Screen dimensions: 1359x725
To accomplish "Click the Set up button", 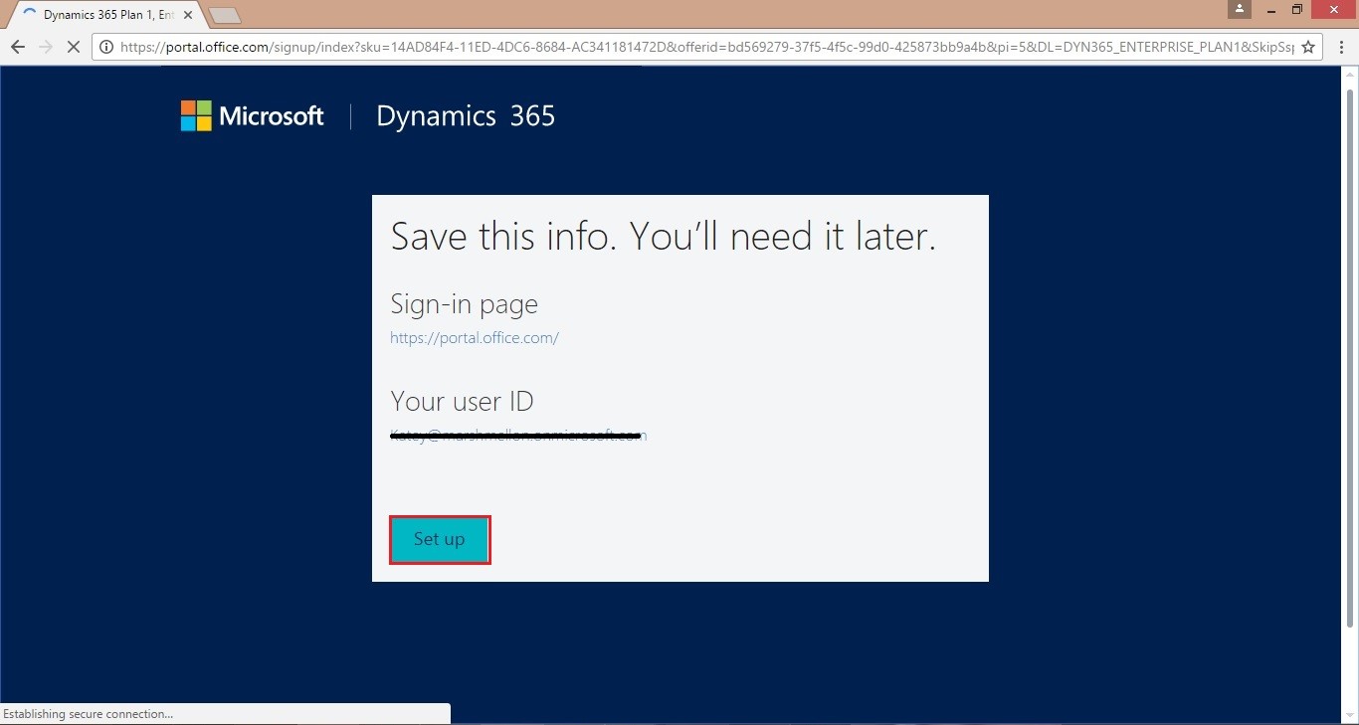I will coord(440,540).
